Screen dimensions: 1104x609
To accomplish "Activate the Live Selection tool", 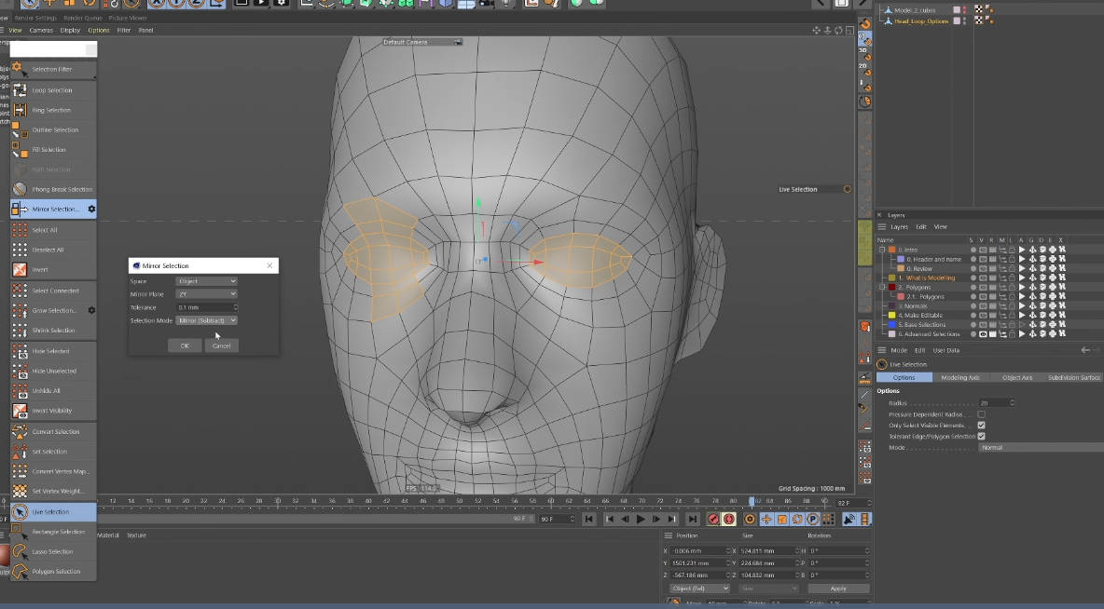I will pyautogui.click(x=53, y=511).
